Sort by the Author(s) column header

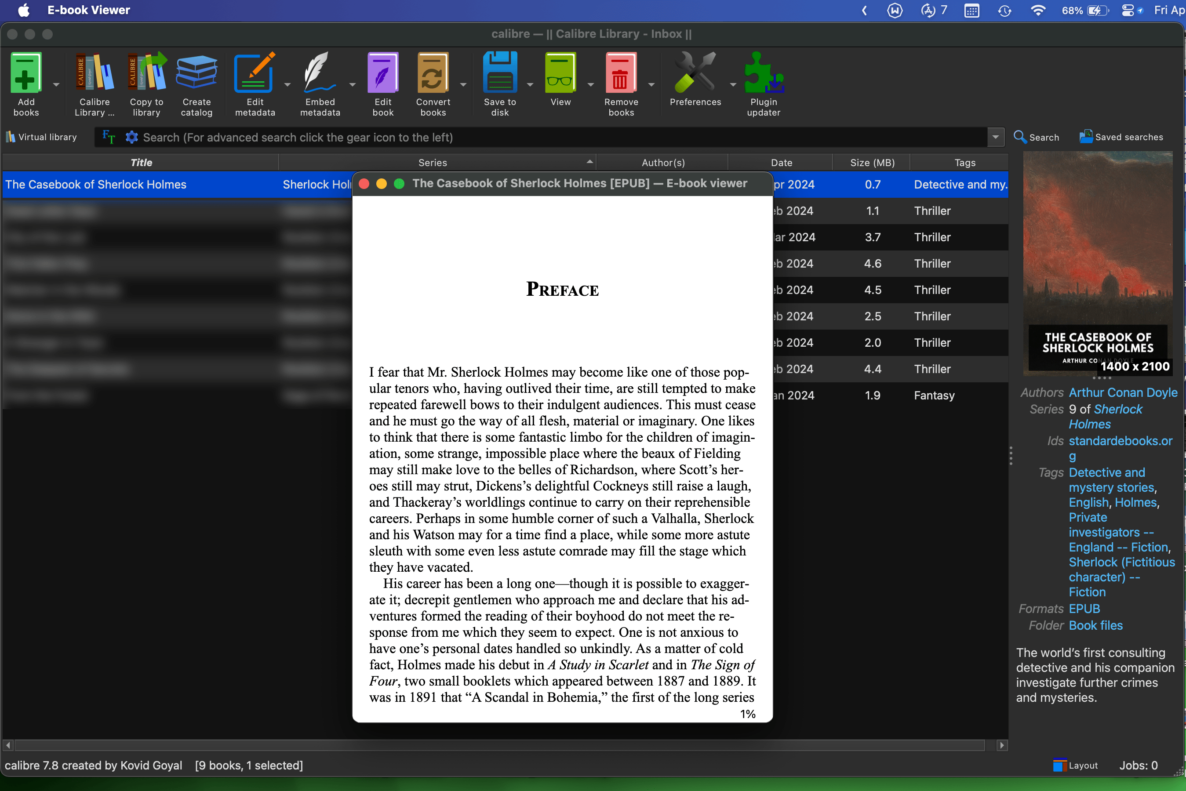click(x=662, y=163)
